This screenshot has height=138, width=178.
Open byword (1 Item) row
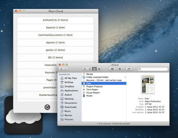[55, 28]
